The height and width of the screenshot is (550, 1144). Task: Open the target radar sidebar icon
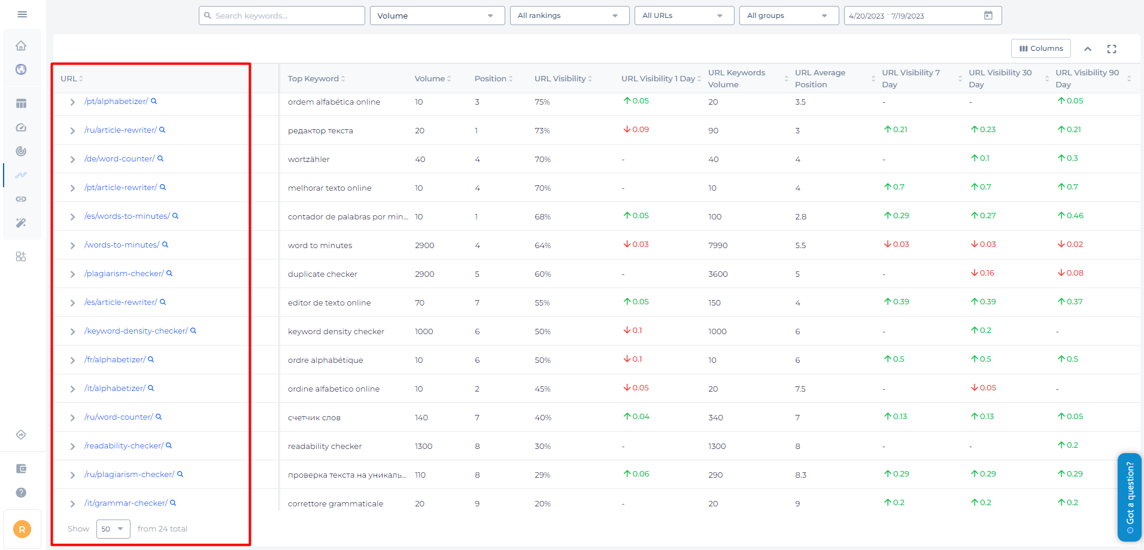click(21, 151)
